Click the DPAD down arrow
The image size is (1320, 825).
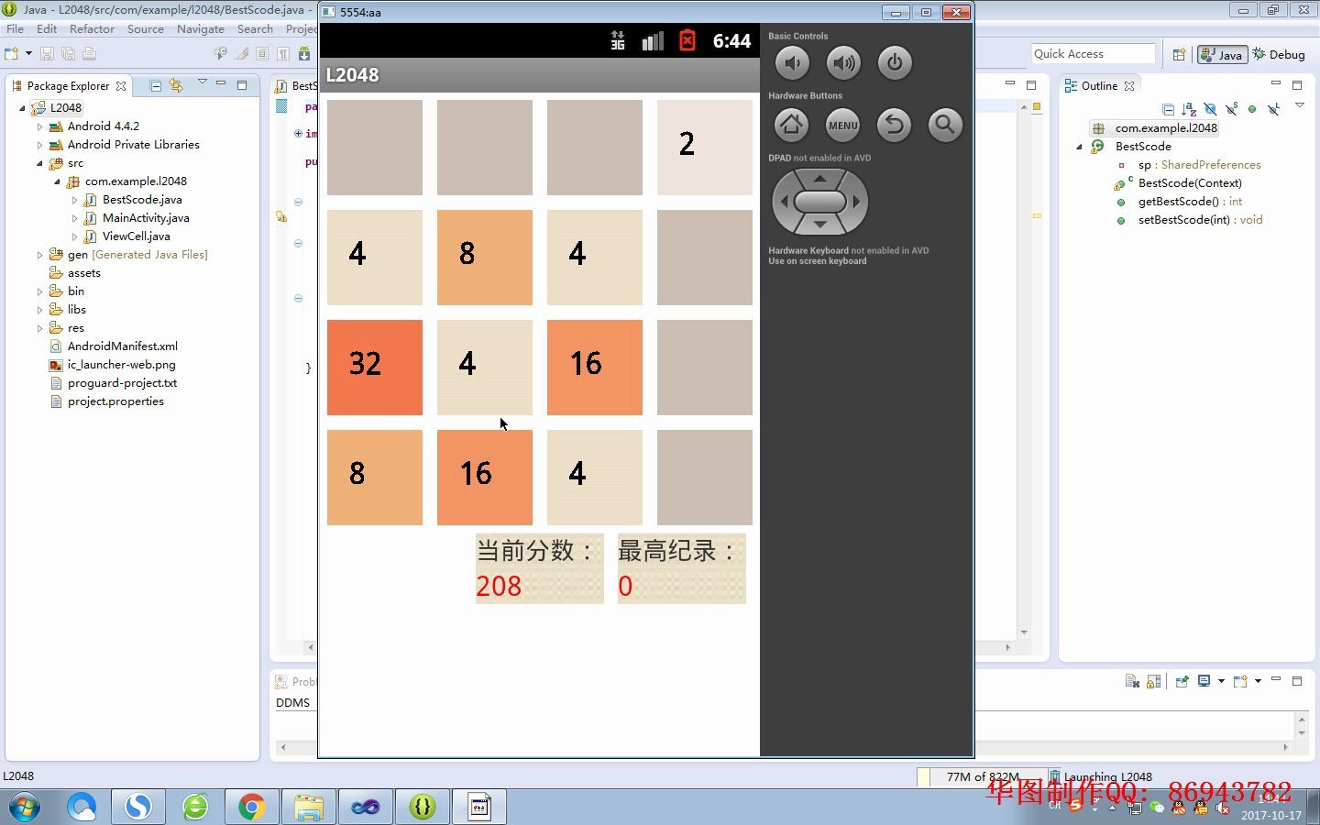click(819, 225)
